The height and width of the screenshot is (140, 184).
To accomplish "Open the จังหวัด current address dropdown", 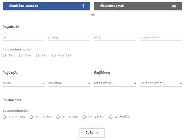I will (24, 83).
